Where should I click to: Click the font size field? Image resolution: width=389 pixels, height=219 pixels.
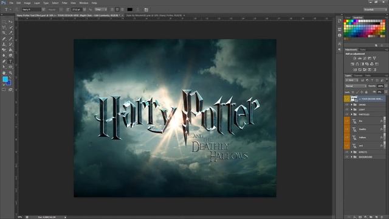(76, 10)
